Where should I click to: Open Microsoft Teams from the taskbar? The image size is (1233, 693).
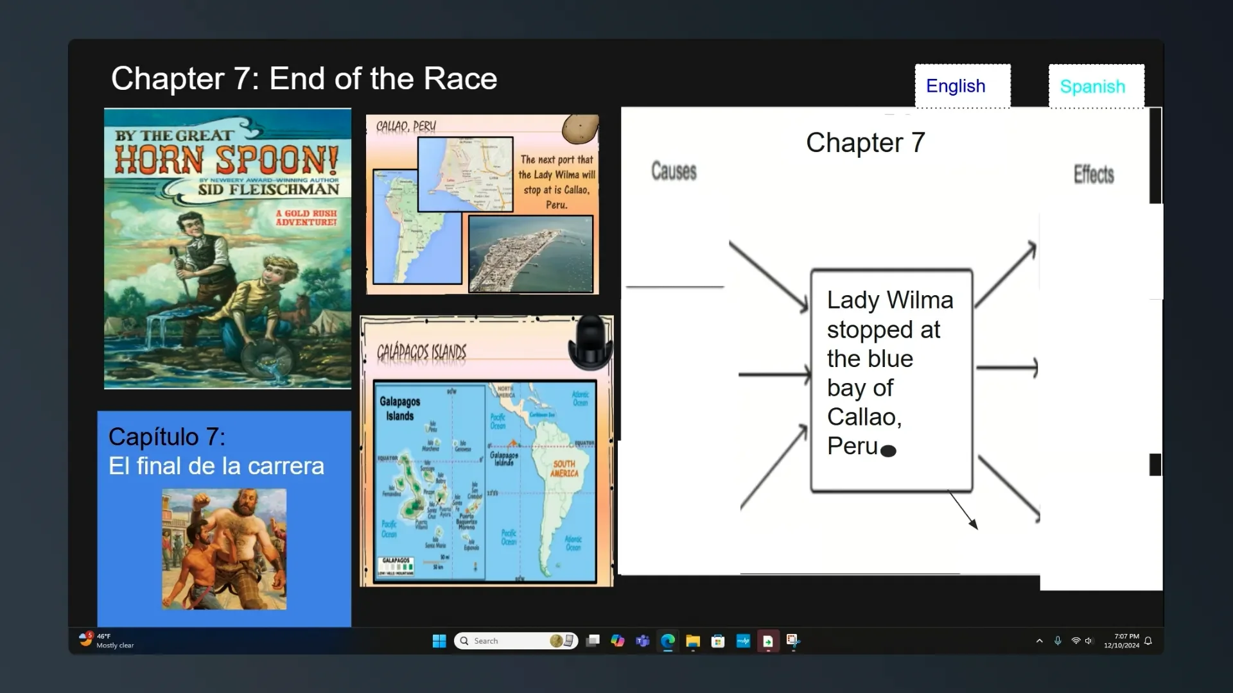pos(643,641)
